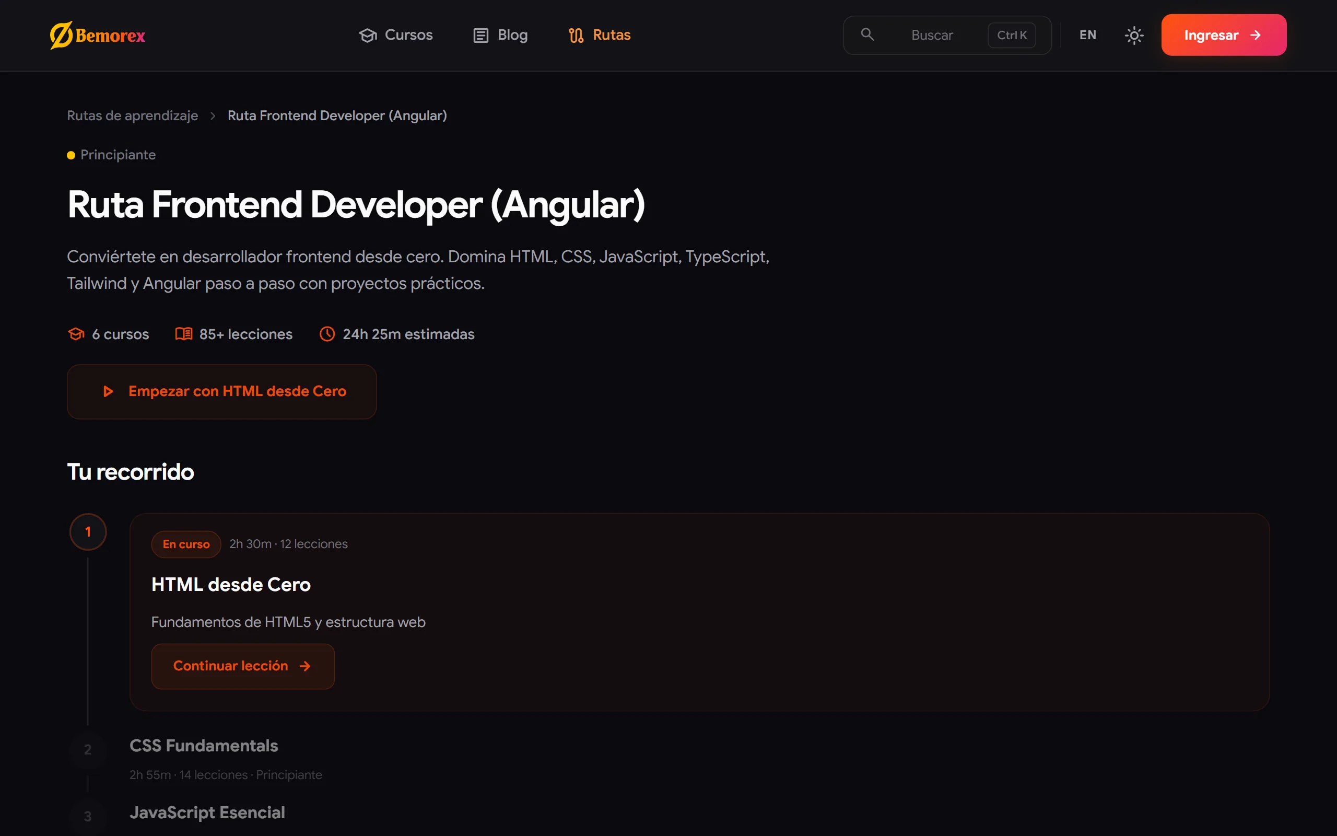
Task: Click Empezar con HTML desde Cero button
Action: coord(221,391)
